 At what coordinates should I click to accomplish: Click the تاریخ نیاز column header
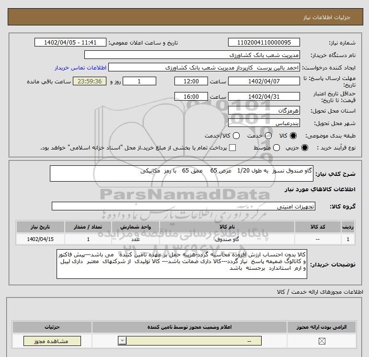click(40, 227)
